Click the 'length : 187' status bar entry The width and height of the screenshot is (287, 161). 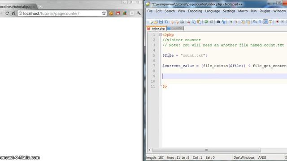155,157
